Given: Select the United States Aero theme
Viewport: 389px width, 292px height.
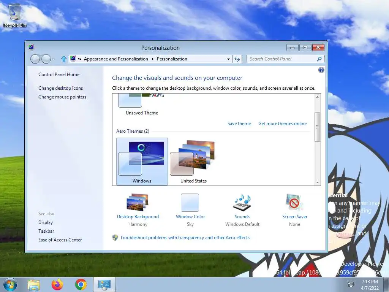Looking at the screenshot, I should [193, 161].
